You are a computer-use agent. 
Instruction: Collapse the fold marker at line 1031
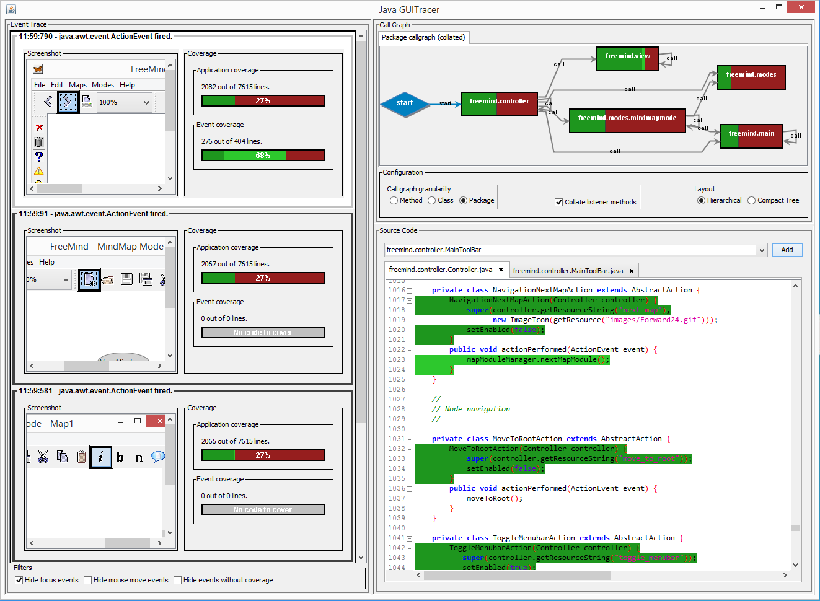(x=409, y=439)
